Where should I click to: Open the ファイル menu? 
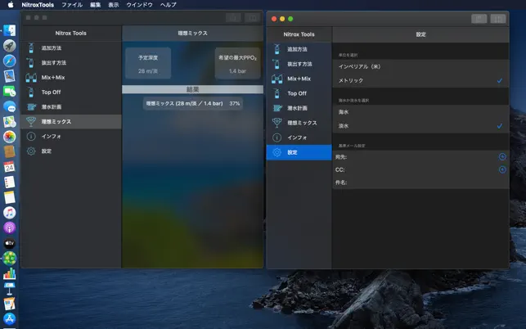tap(72, 5)
